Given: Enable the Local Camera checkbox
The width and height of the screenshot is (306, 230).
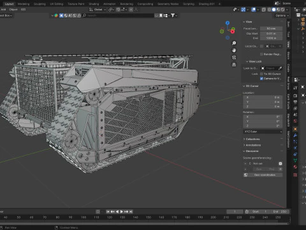Looking at the screenshot, I should click(x=261, y=46).
